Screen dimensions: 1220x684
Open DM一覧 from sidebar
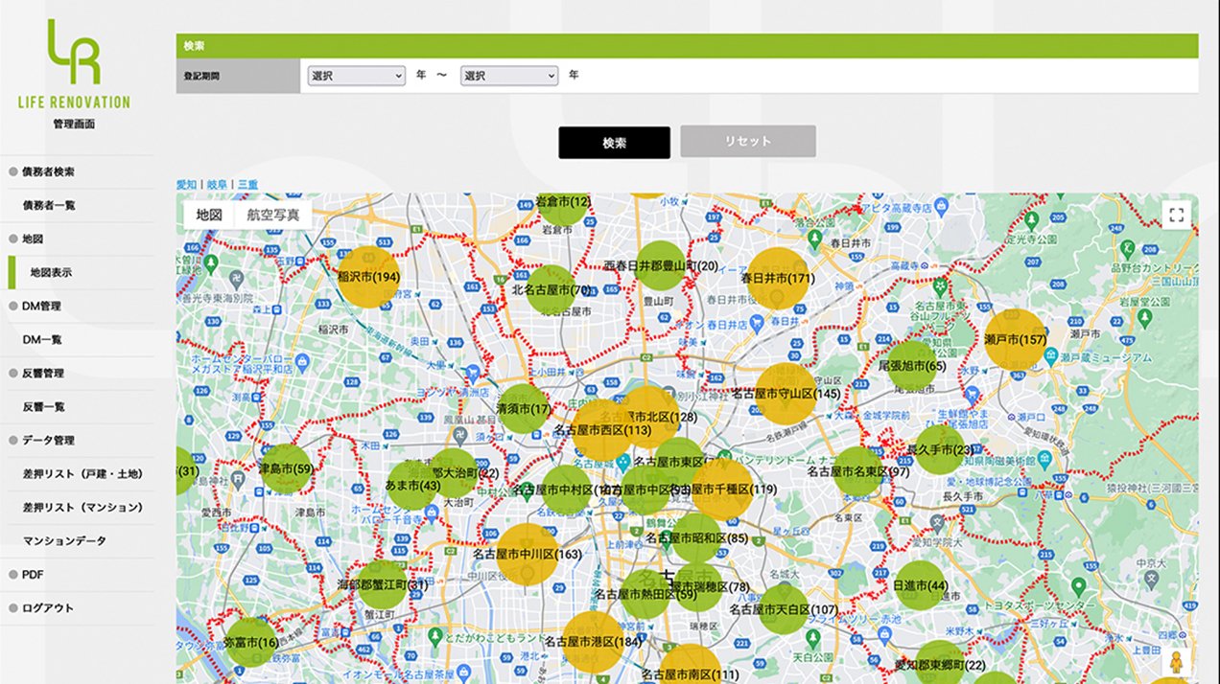click(42, 340)
